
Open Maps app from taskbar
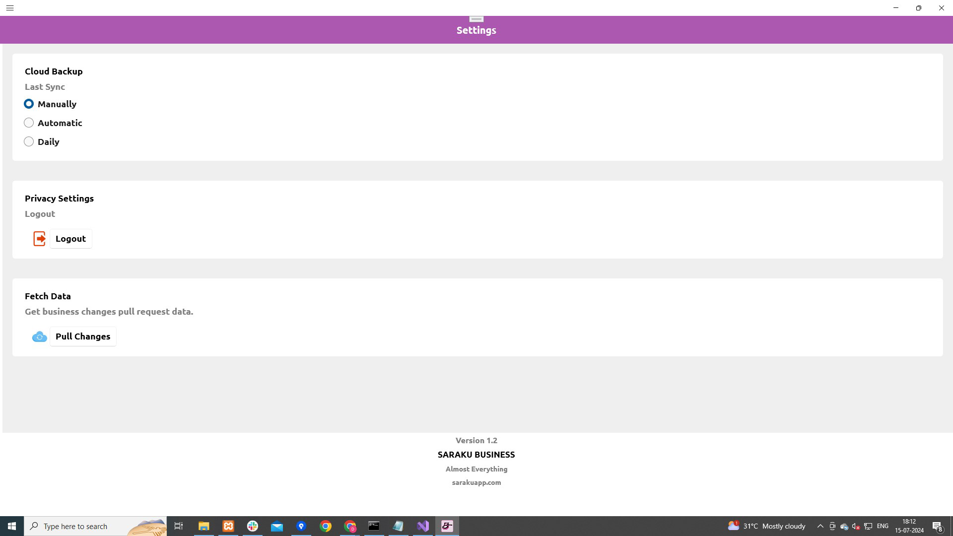301,526
